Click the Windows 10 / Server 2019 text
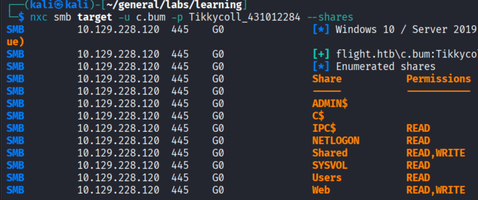This screenshot has width=478, height=200. pyautogui.click(x=406, y=29)
